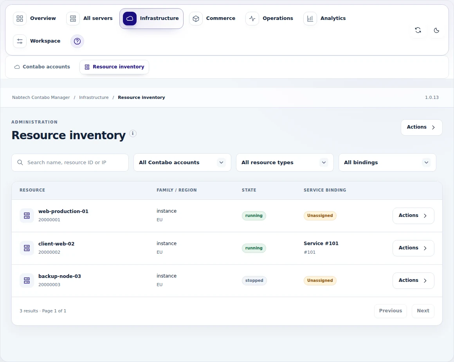This screenshot has width=454, height=362.
Task: Click the Infrastructure breadcrumb link
Action: point(94,97)
